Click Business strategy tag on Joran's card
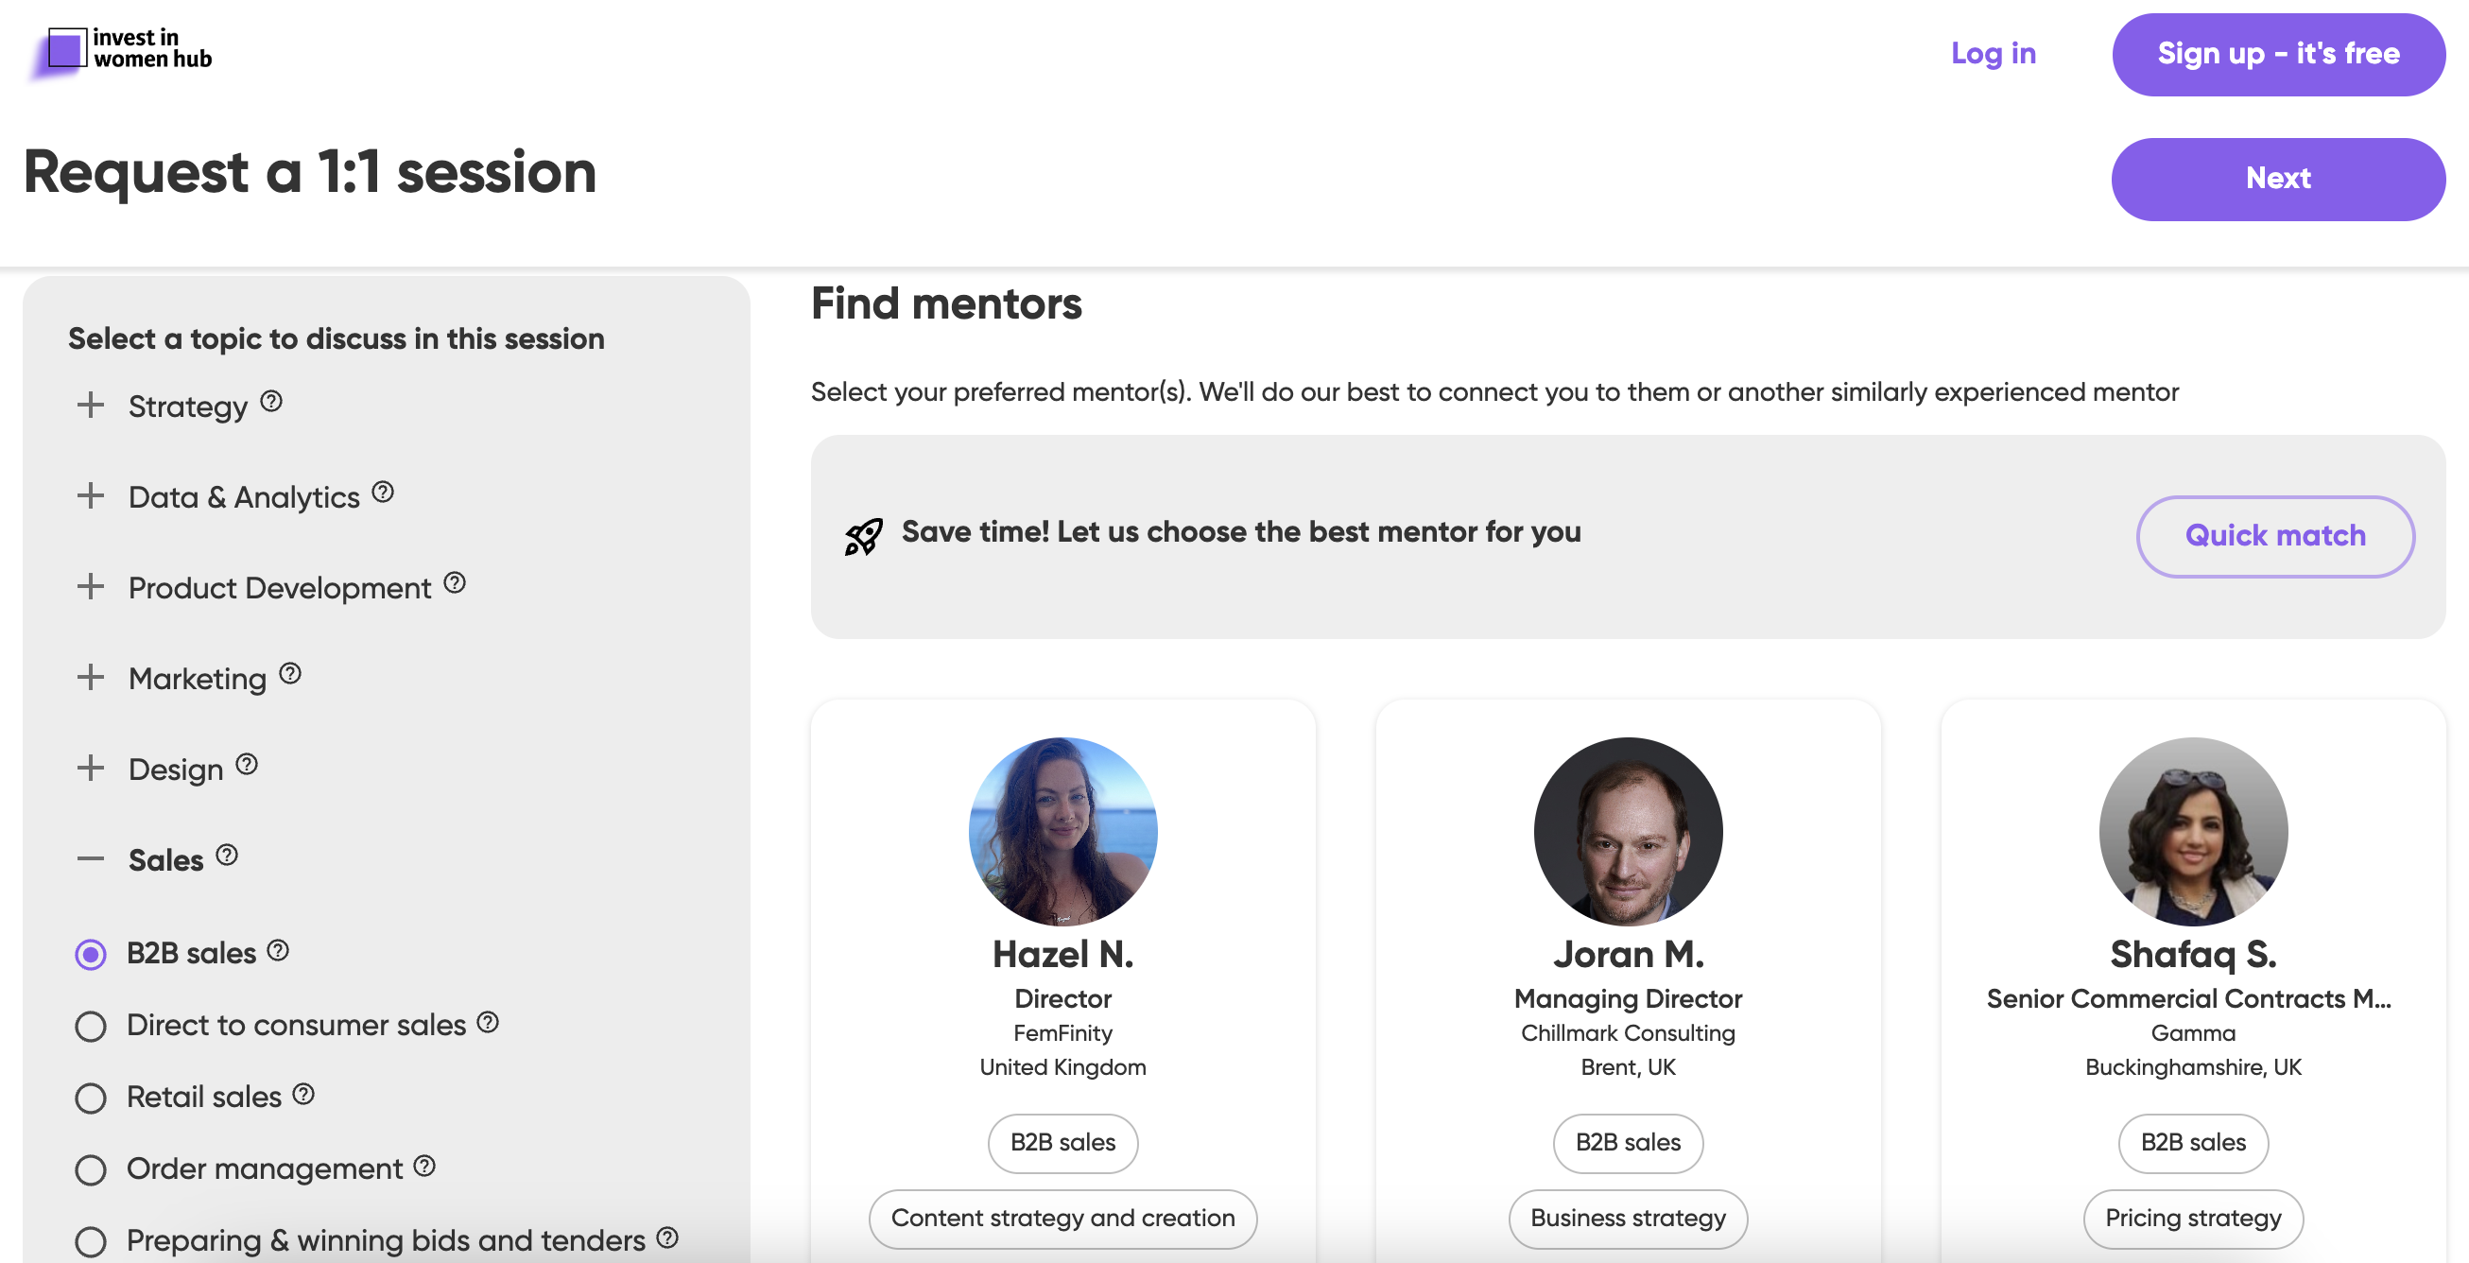This screenshot has height=1263, width=2469. point(1627,1218)
